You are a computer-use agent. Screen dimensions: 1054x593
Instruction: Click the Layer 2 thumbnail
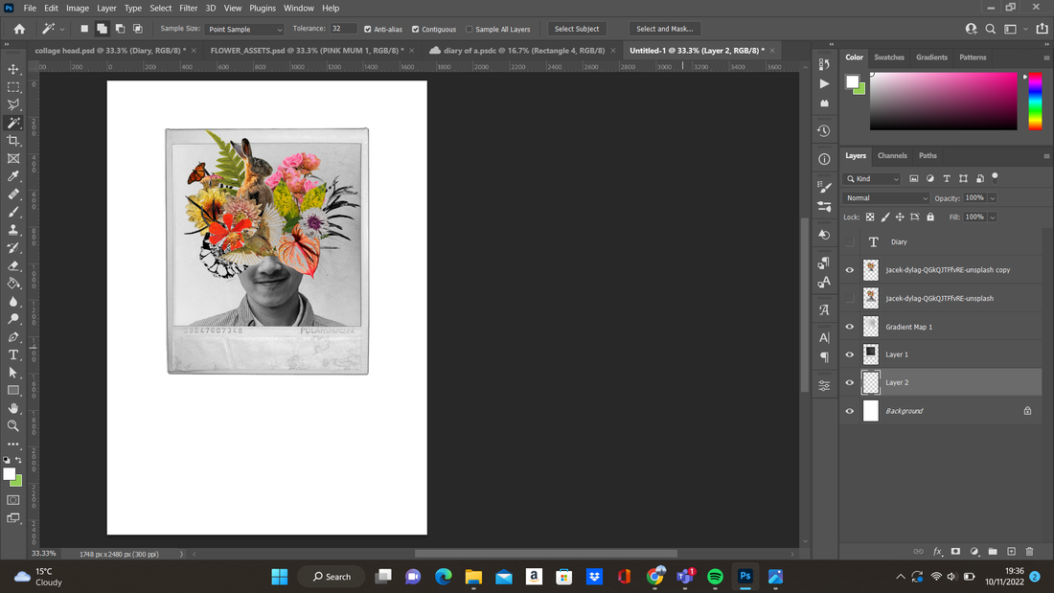point(870,382)
